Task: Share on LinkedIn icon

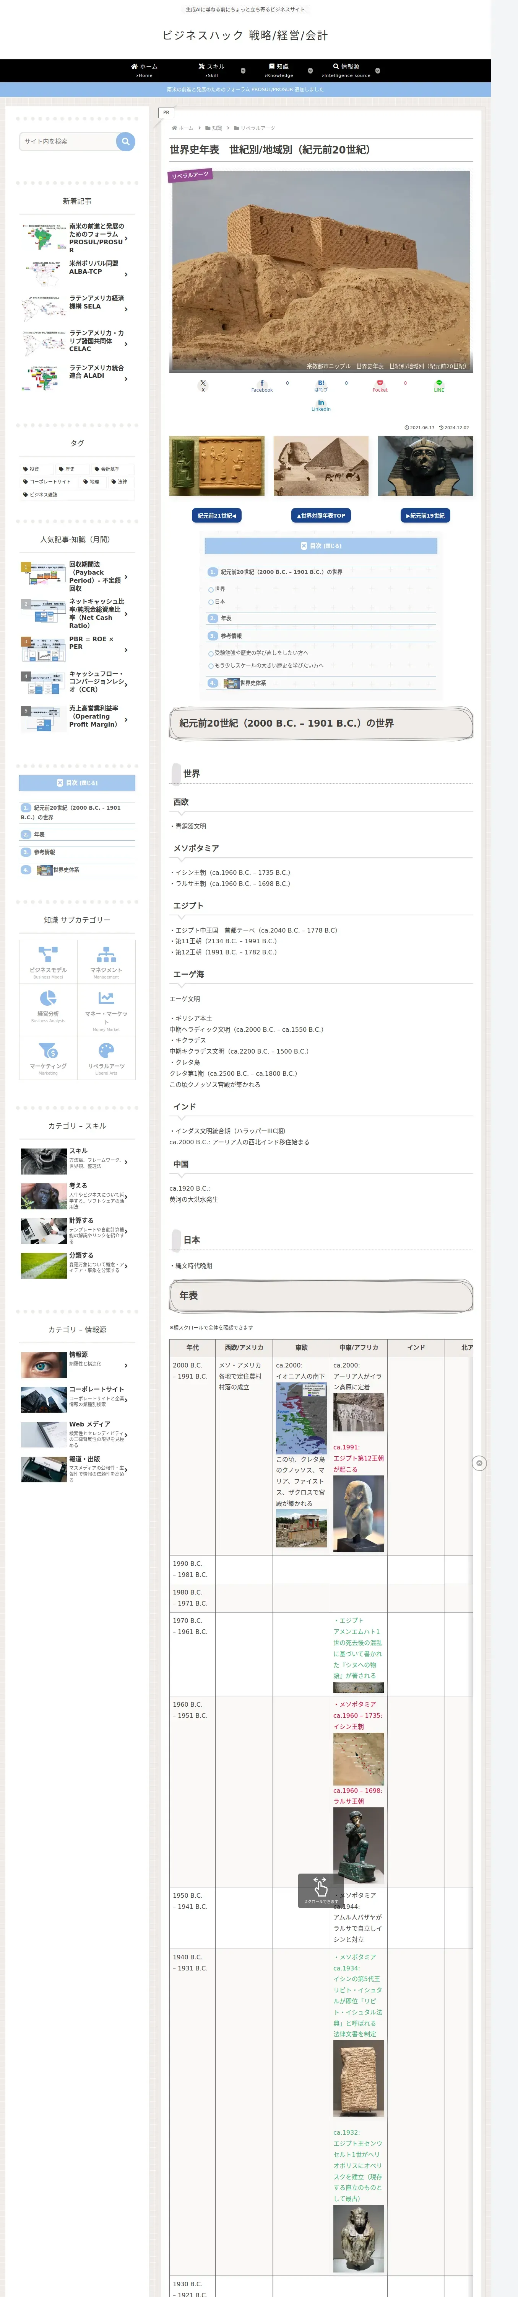Action: coord(321,406)
